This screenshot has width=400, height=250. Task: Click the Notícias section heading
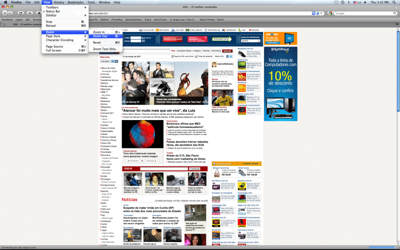[129, 199]
